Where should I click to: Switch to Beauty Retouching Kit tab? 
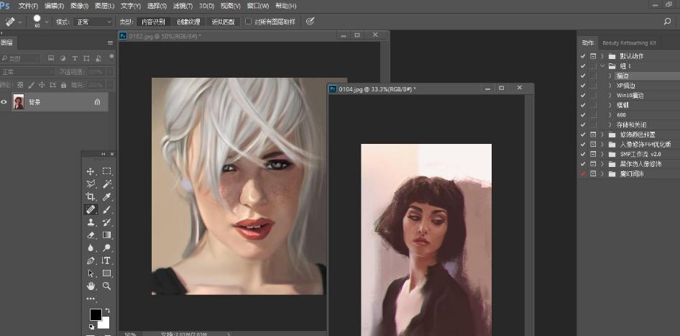coord(629,43)
